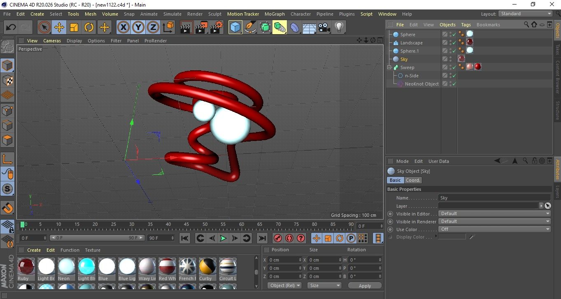Add a Light object

click(x=339, y=28)
